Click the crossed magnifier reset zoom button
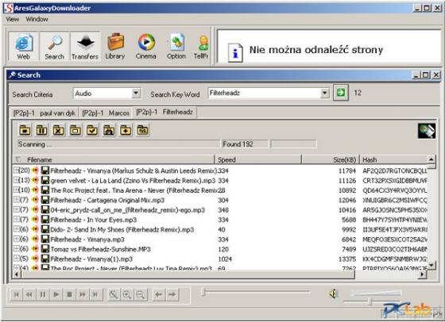The height and width of the screenshot is (322, 445). tap(114, 294)
